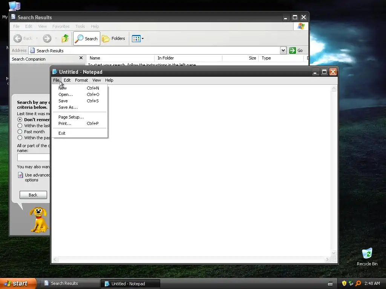Open the View menu in Search Results window
The image size is (386, 289).
(42, 26)
